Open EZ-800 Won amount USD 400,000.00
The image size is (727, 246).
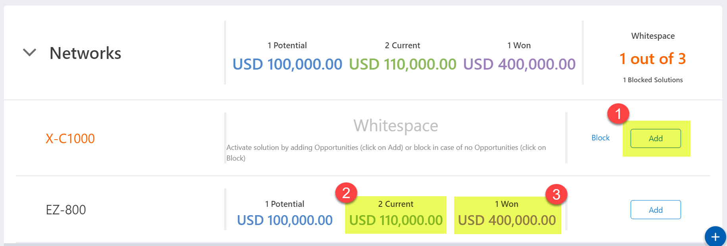tap(507, 220)
